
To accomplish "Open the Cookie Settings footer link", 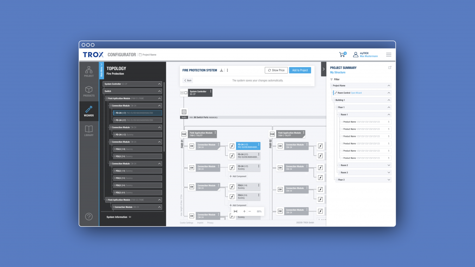I will [186, 223].
